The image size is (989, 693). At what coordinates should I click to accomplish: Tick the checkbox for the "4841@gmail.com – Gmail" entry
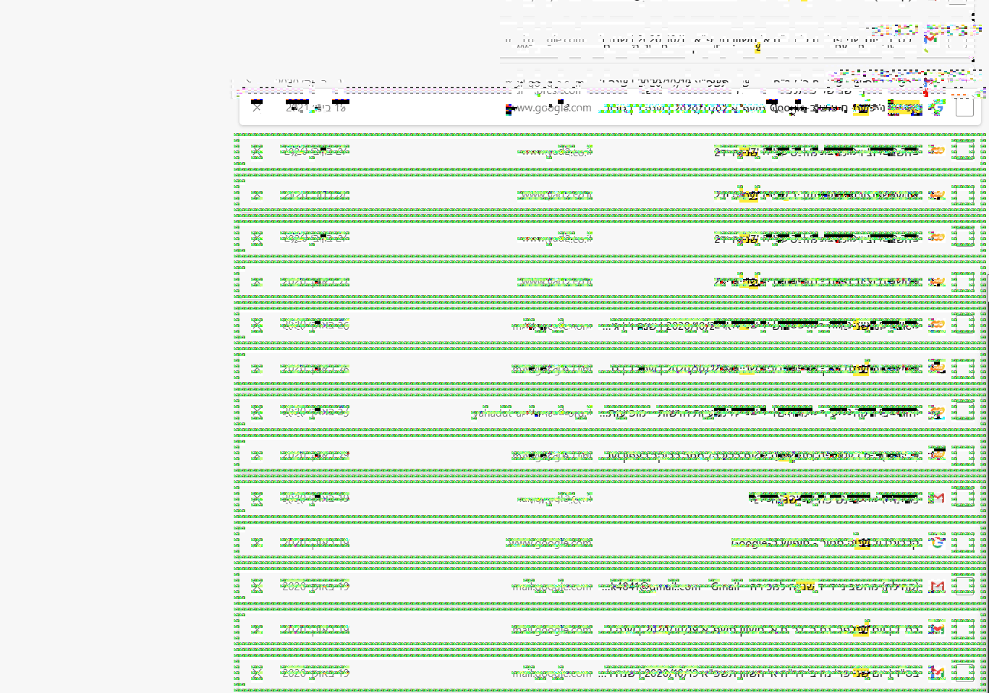point(964,586)
